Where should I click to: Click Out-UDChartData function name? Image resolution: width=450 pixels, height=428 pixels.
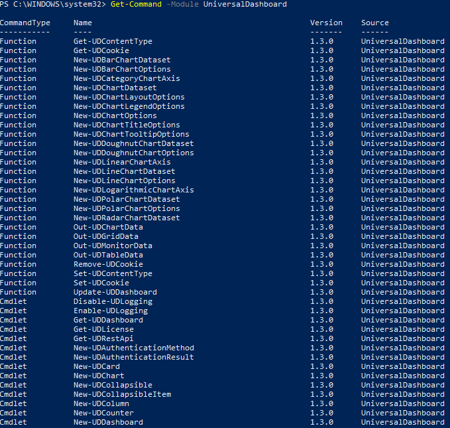click(108, 227)
